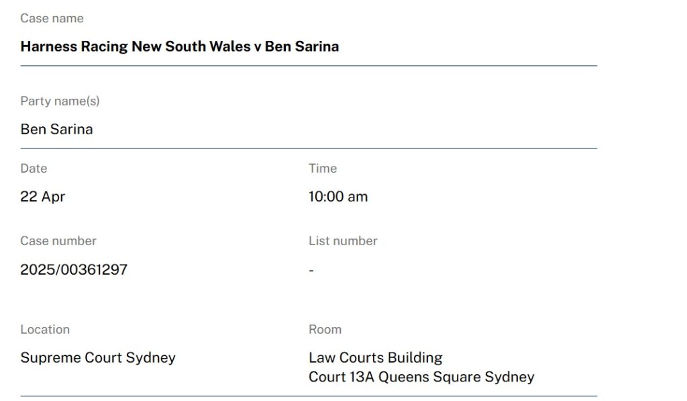Select the party name Ben Sarina value

pyautogui.click(x=56, y=129)
